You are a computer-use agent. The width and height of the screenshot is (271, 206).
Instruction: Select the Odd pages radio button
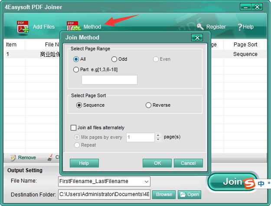(114, 59)
